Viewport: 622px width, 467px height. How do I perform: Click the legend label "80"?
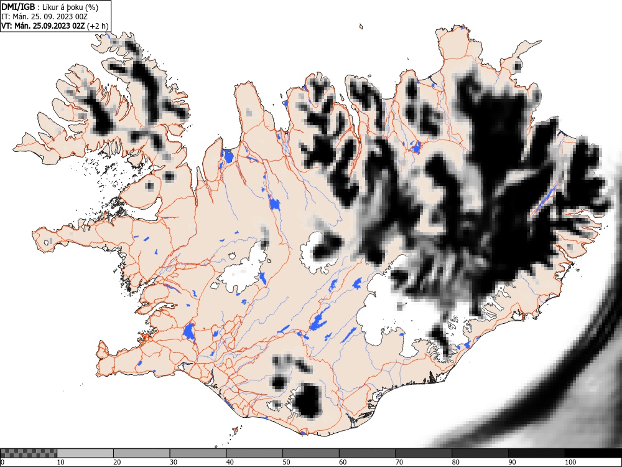[455, 462]
